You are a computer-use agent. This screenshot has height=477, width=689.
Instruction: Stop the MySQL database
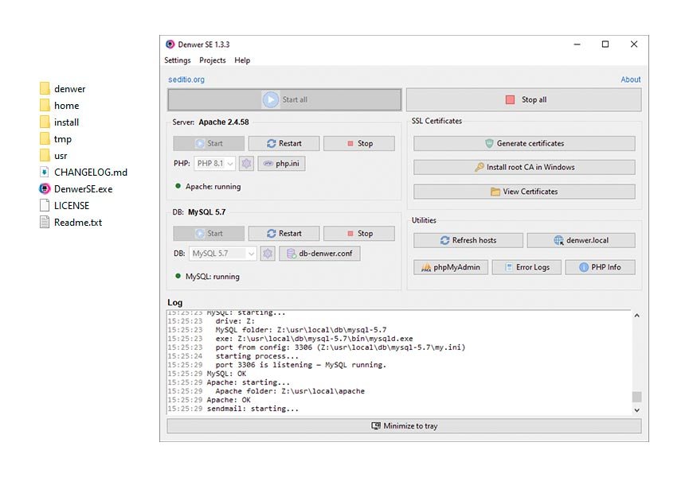359,233
